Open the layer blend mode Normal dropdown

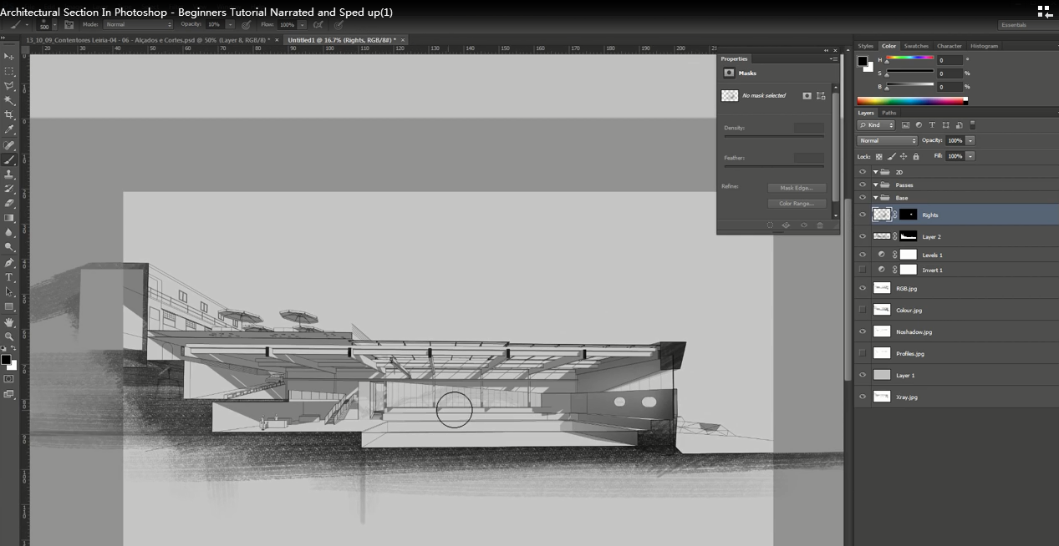click(887, 140)
